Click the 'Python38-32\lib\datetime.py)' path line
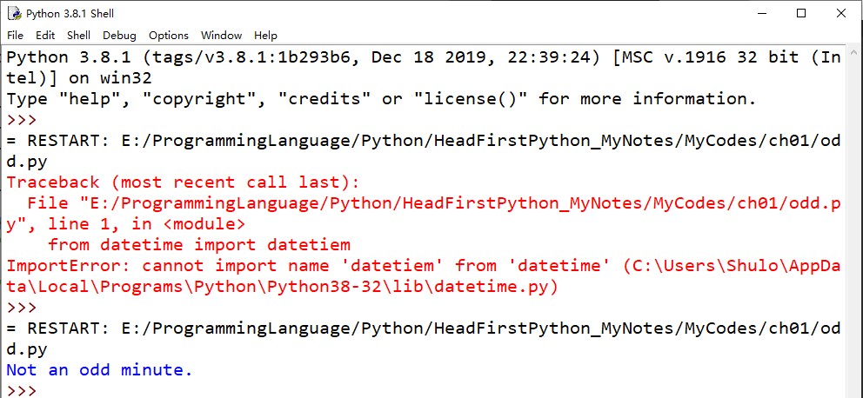 point(282,287)
